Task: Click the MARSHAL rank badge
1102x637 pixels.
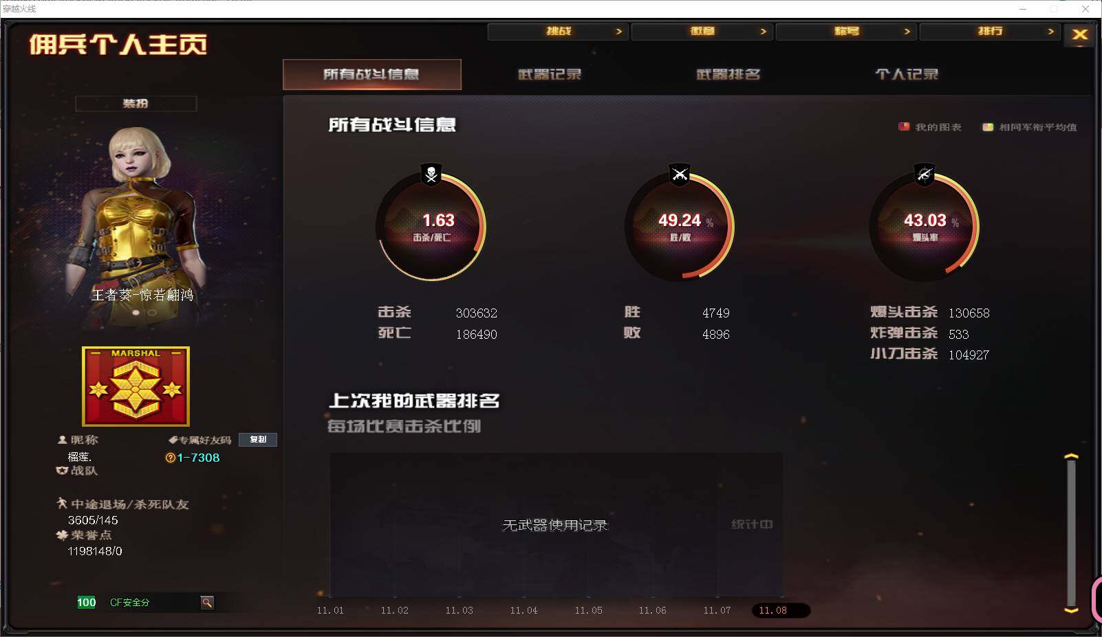Action: (136, 386)
